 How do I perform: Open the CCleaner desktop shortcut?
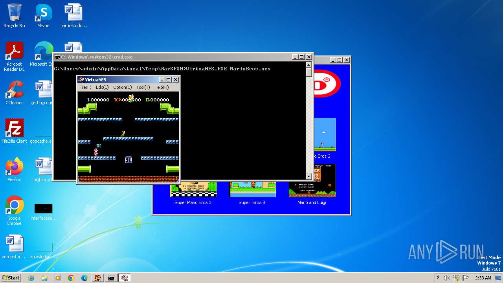14,93
